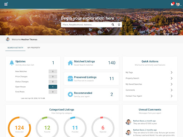Click the Status Changes count badge
Viewport: 183px width, 137px height.
(x=53, y=82)
